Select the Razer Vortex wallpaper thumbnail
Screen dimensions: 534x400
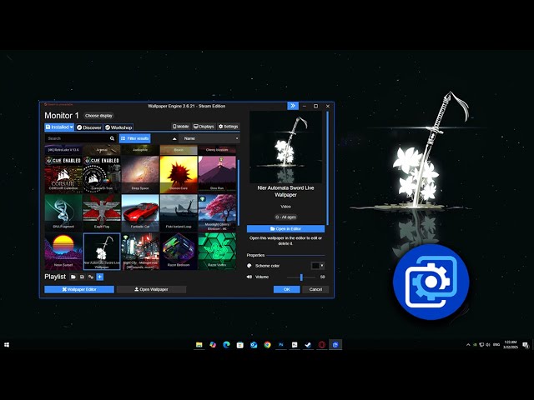tap(217, 252)
